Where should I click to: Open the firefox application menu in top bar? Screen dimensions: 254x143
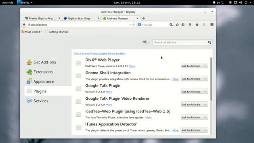pos(25,2)
